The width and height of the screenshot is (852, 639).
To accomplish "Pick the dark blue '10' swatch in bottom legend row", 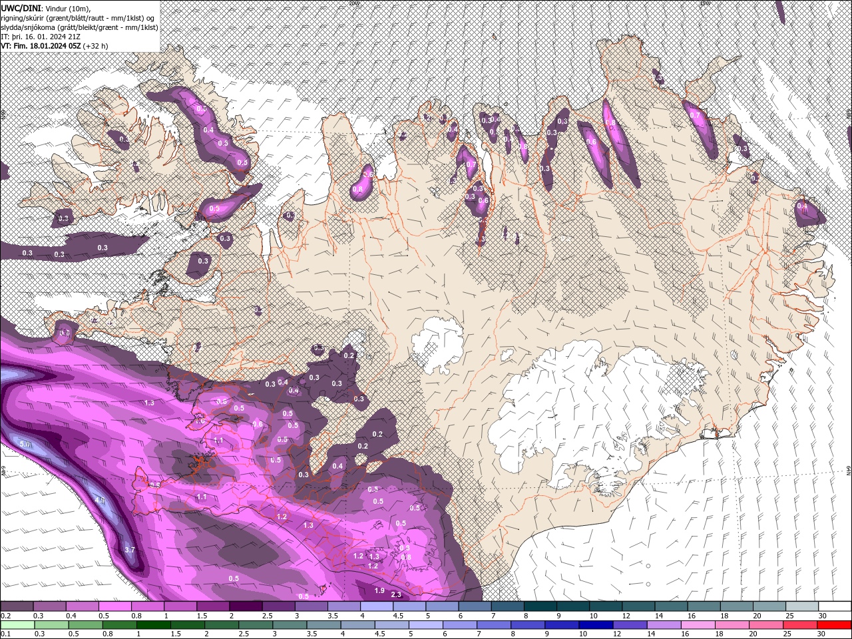I will click(595, 625).
